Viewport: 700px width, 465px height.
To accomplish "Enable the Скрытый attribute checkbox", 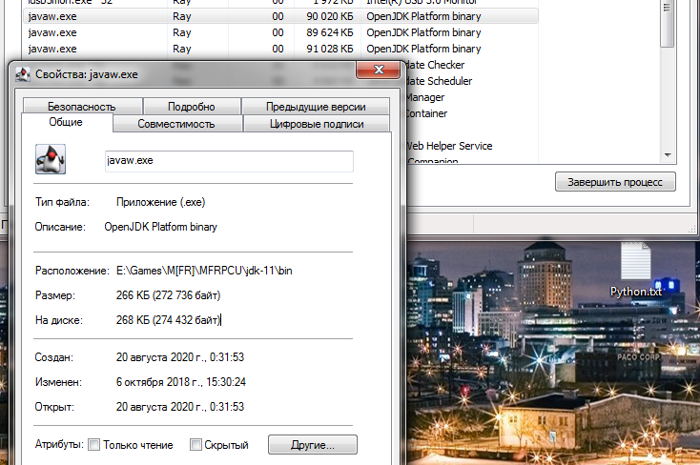I will (x=196, y=445).
